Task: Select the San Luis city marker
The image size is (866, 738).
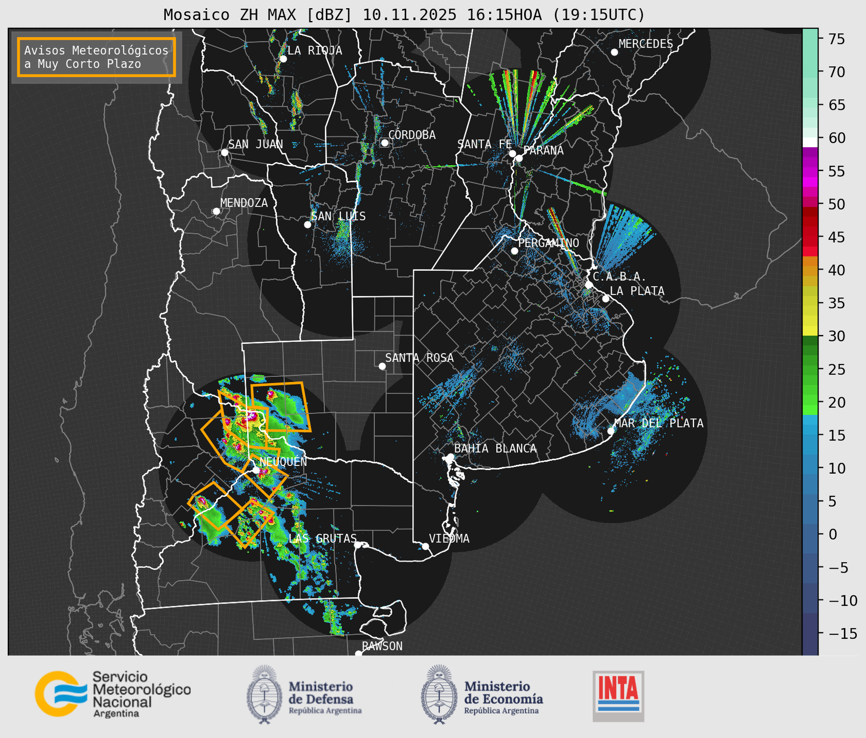Action: (307, 225)
